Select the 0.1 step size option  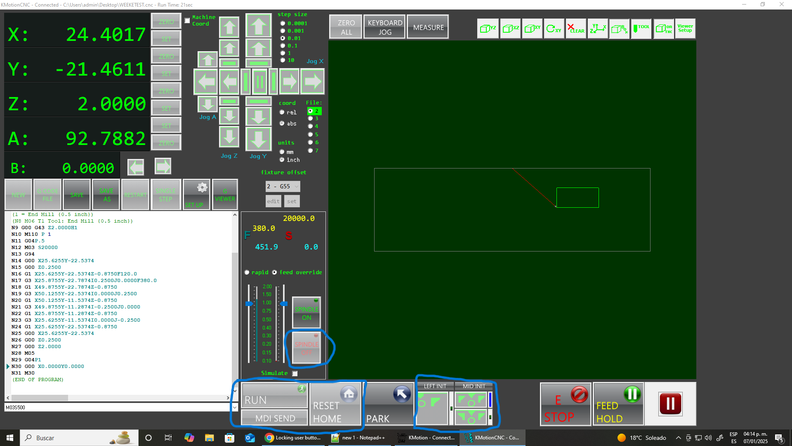tap(283, 46)
